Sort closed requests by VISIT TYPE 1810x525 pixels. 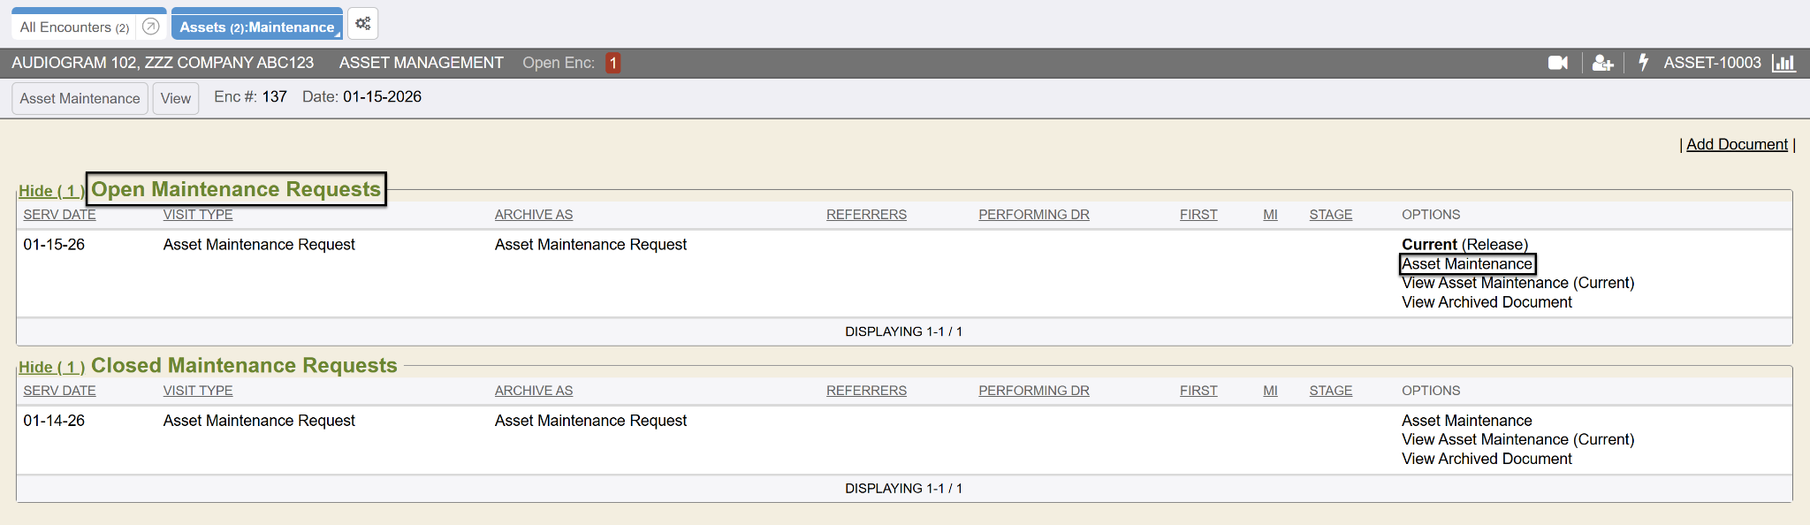[198, 391]
